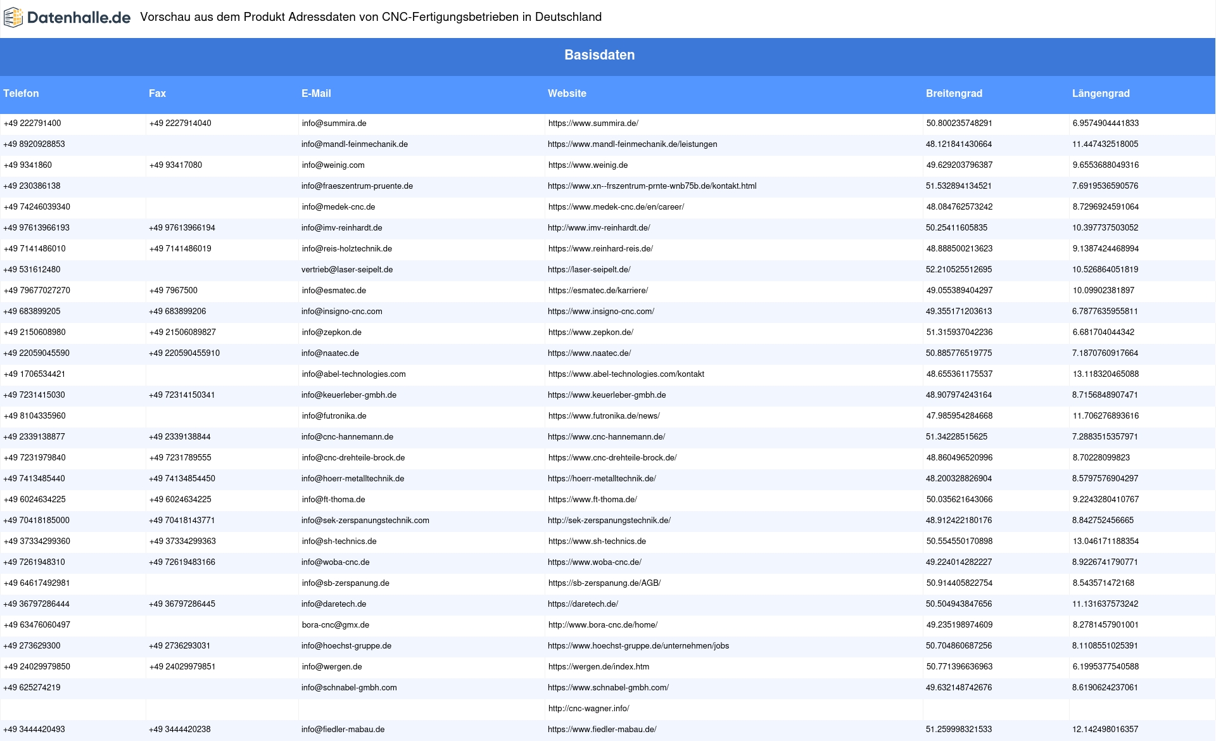Select the Längengrad column header
This screenshot has height=741, width=1216.
pos(1101,93)
